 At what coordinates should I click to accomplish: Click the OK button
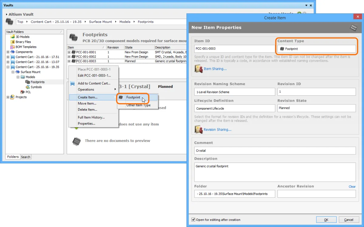point(326,220)
